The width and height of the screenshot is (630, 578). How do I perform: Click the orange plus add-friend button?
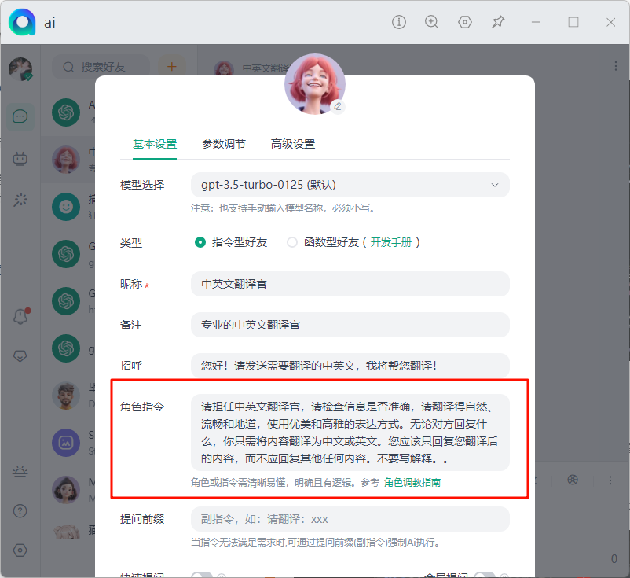172,67
